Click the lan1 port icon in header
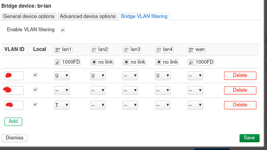The width and height of the screenshot is (267, 150). pyautogui.click(x=58, y=50)
